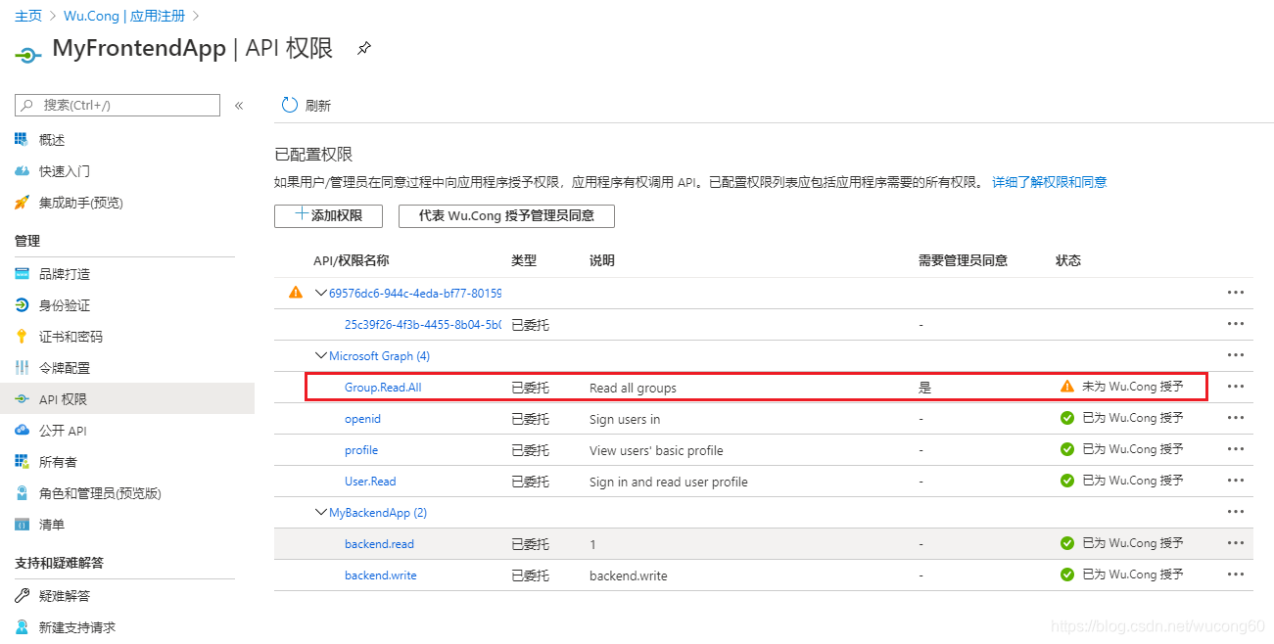
Task: Open 详细了解权限和同意 link
Action: tap(1050, 182)
